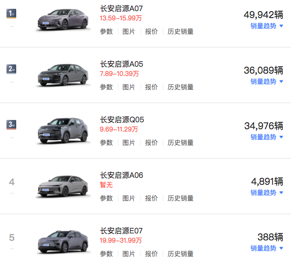291x264 pixels.
Task: Expand 销量趋势 dropdown for 长安启源A05
Action: tap(266, 82)
